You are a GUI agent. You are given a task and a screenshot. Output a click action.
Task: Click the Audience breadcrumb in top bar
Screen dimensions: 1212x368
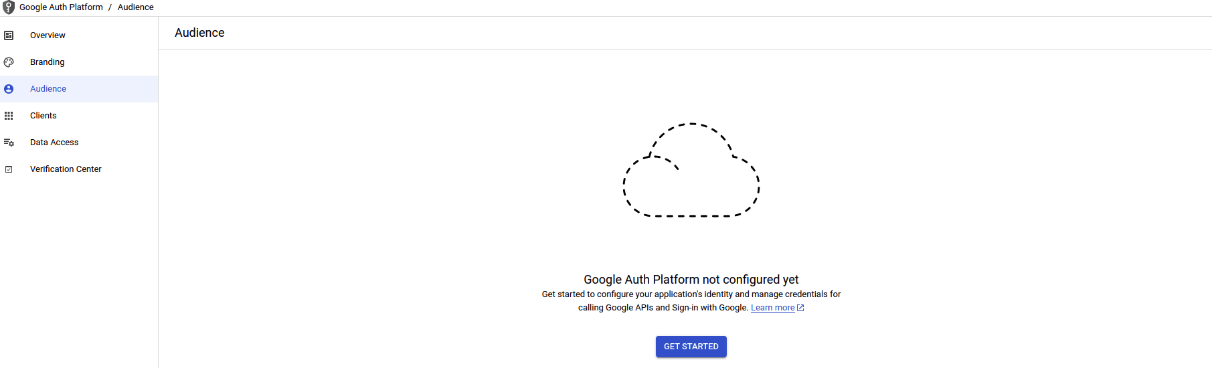click(136, 7)
